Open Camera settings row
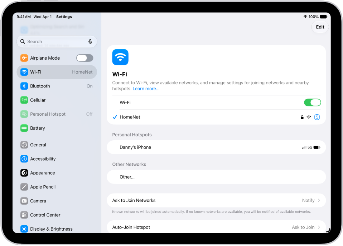 (x=57, y=201)
